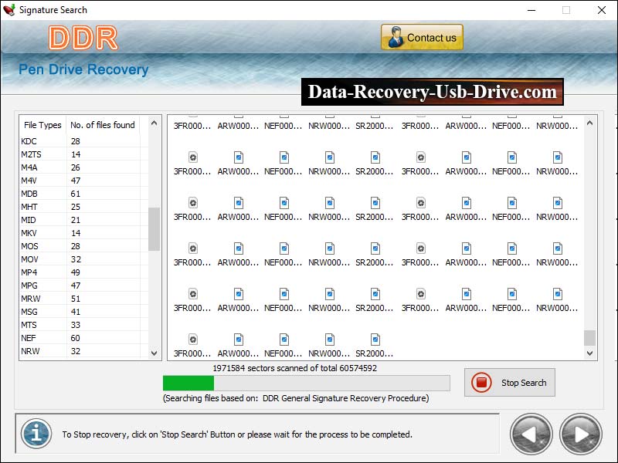Select the M4V file type row
Image resolution: width=618 pixels, height=463 pixels.
click(84, 181)
